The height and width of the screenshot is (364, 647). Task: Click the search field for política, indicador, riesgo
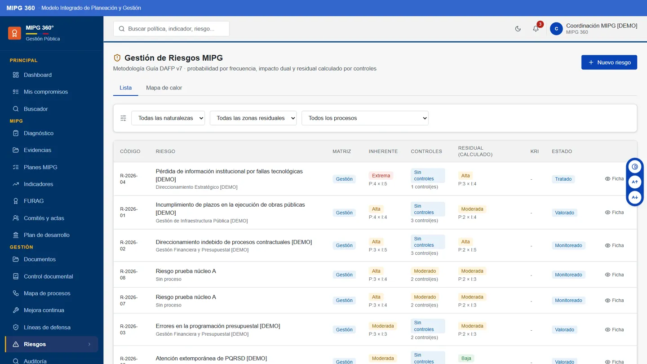171,29
